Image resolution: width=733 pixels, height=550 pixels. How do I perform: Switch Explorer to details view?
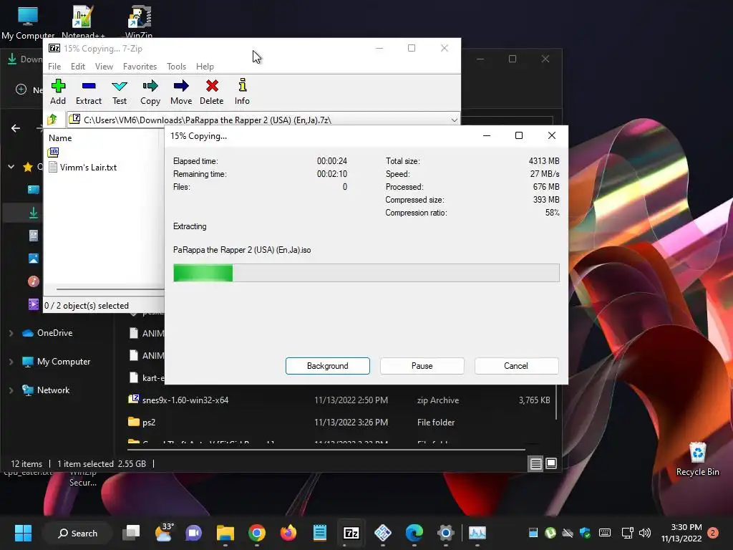tap(535, 463)
